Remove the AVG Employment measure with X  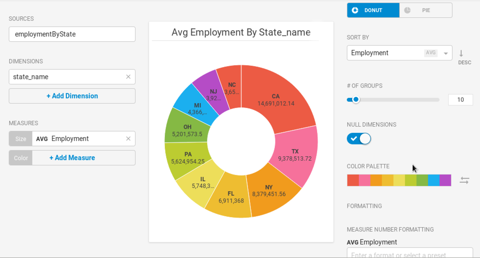[x=128, y=139]
